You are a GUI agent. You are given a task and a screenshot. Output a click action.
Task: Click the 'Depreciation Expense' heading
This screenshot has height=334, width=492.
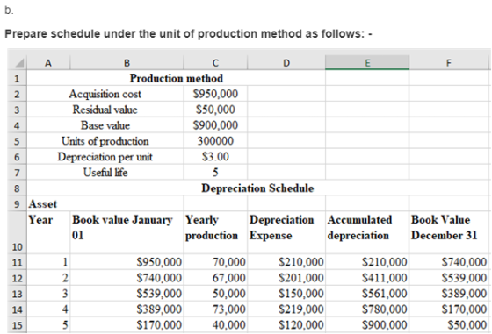click(286, 232)
